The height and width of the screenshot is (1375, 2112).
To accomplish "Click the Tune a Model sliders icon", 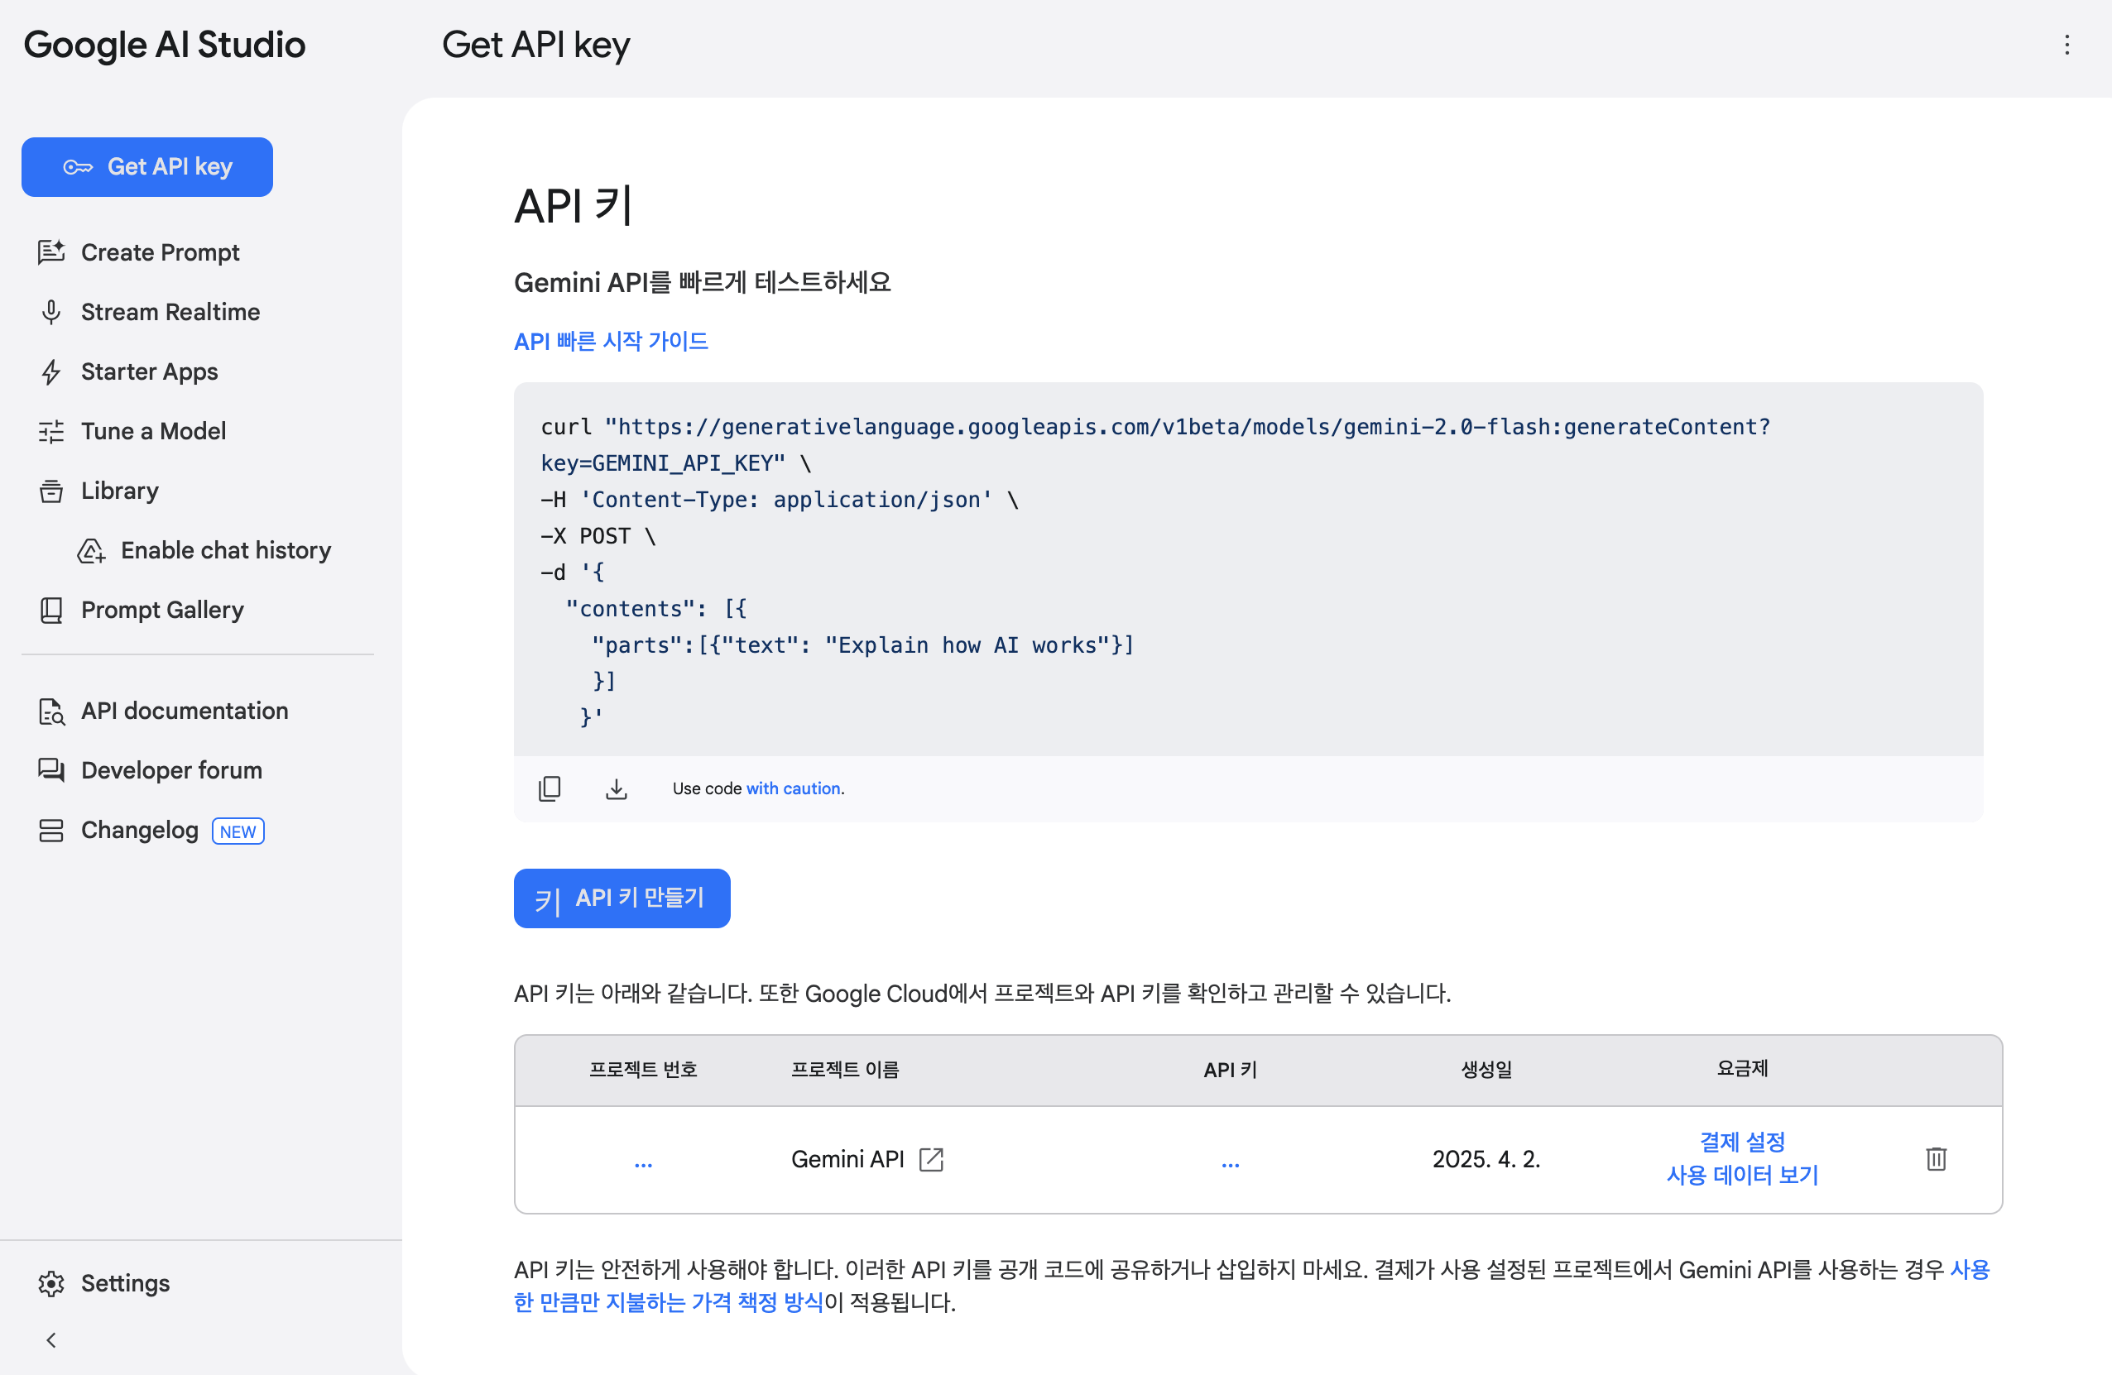I will [51, 432].
